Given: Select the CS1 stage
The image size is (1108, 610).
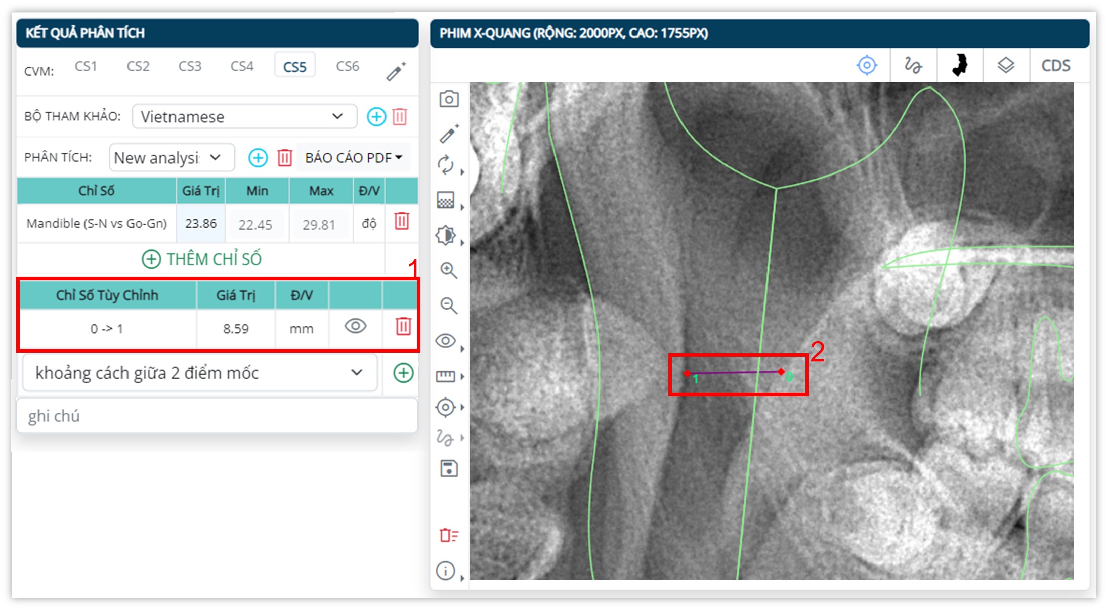Looking at the screenshot, I should coord(86,66).
